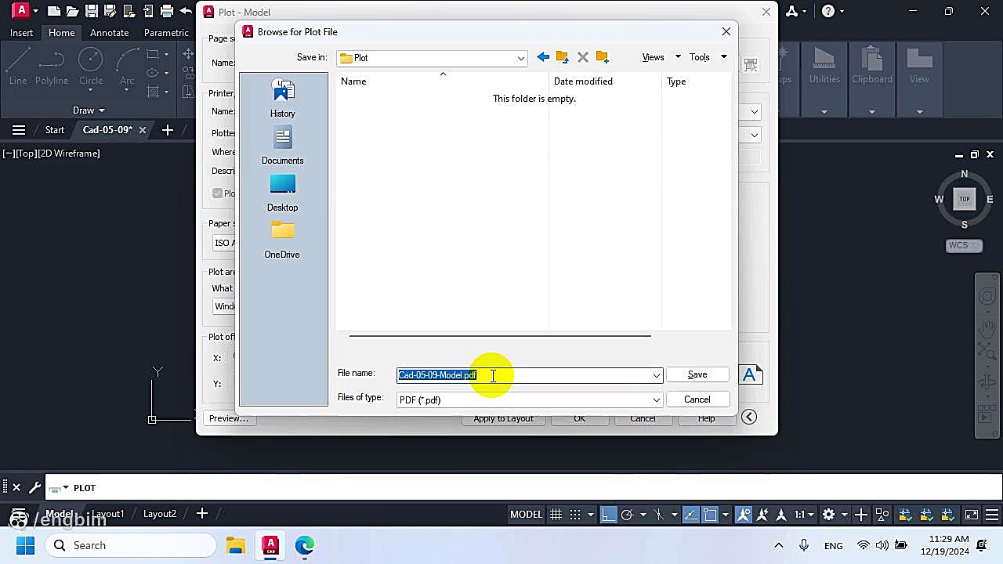Open the Views dropdown menu

(x=661, y=57)
